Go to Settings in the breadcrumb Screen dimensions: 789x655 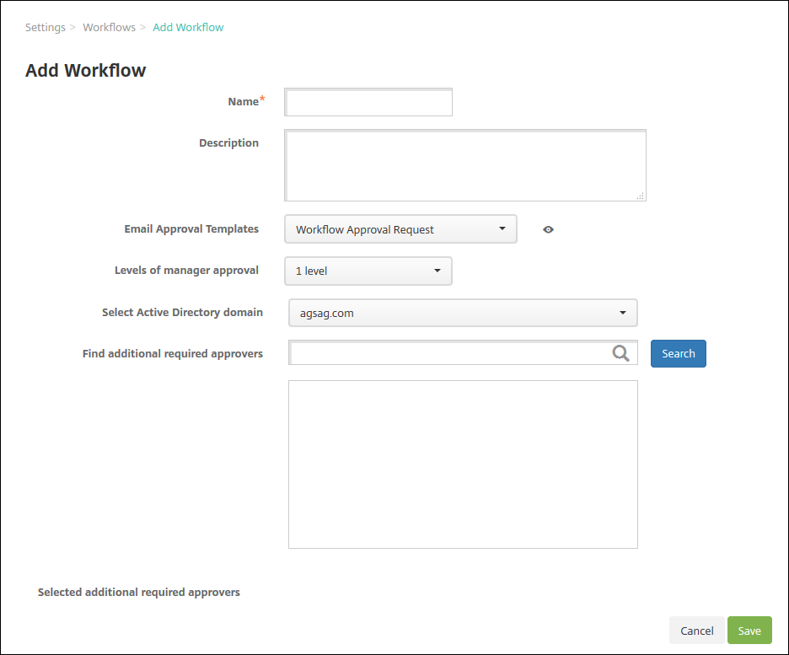click(x=46, y=28)
